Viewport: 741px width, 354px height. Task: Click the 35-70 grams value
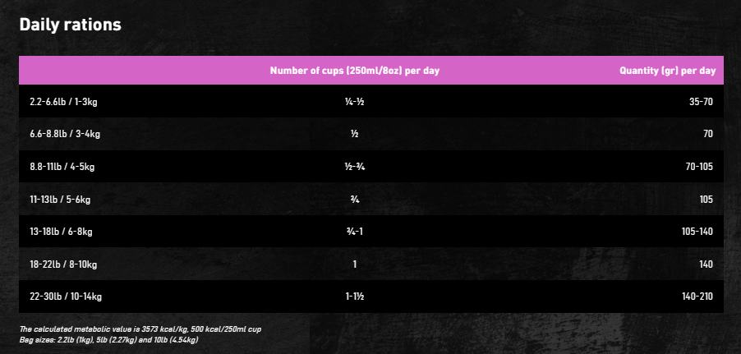[701, 102]
